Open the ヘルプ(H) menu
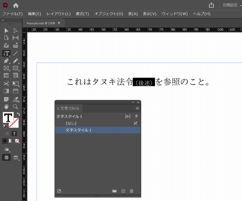Viewport: 242px width, 201px height. [201, 14]
